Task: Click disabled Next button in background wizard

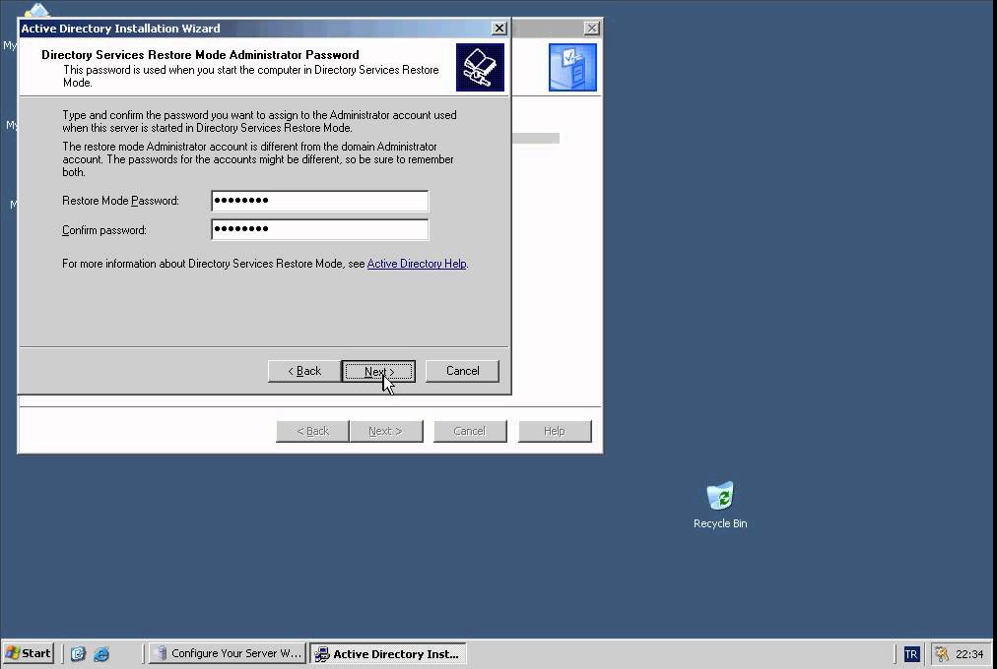Action: click(386, 431)
